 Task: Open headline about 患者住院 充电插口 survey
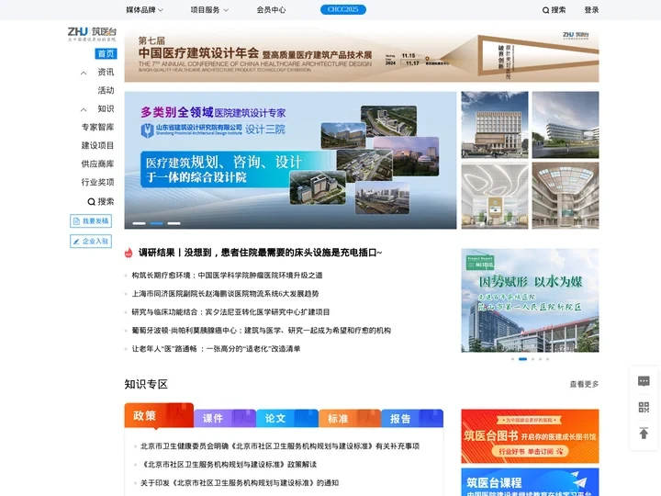click(260, 253)
